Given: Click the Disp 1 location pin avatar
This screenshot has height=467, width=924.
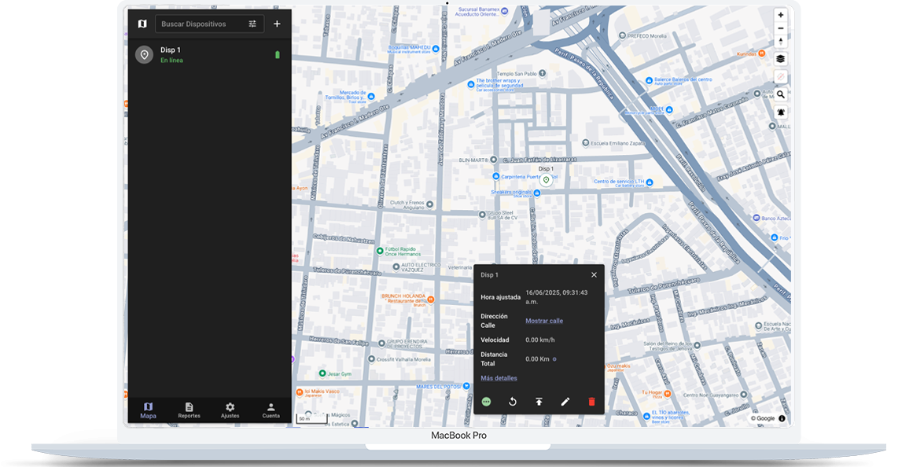Looking at the screenshot, I should pos(145,55).
